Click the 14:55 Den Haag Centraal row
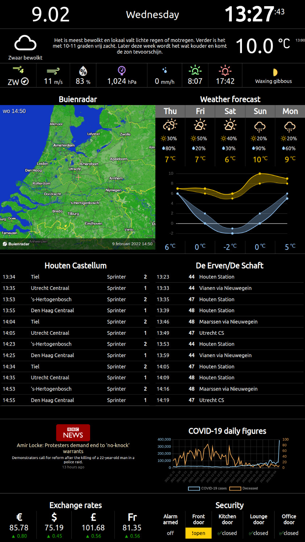 coord(75,400)
